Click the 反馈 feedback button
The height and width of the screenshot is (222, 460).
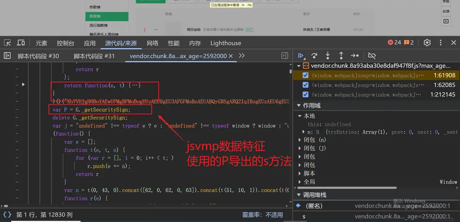pos(446,11)
